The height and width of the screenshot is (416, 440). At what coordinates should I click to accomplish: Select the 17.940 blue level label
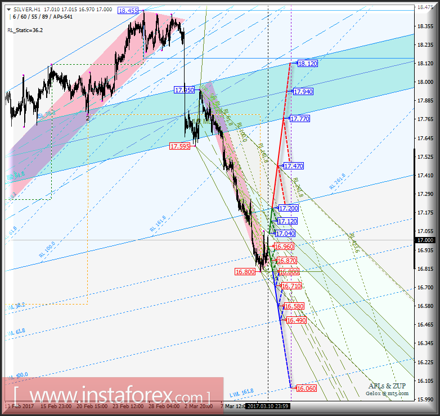[303, 92]
